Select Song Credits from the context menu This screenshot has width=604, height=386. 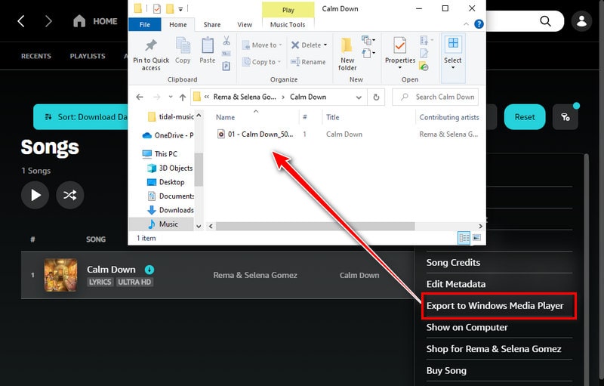pyautogui.click(x=453, y=262)
